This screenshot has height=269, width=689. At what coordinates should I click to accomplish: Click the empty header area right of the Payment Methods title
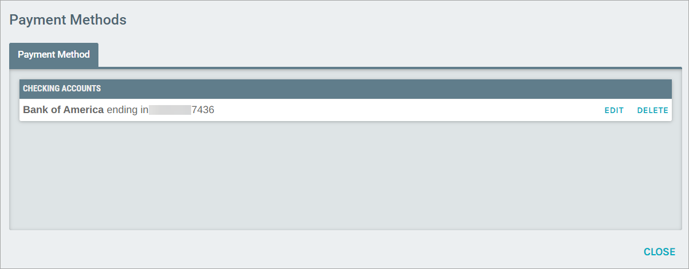pyautogui.click(x=406, y=19)
